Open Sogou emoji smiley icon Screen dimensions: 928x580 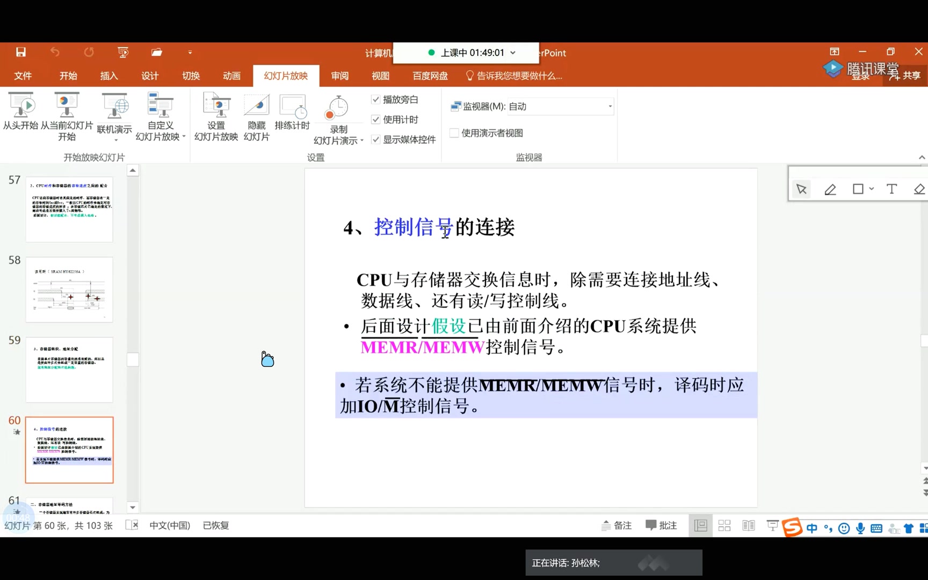pos(844,528)
